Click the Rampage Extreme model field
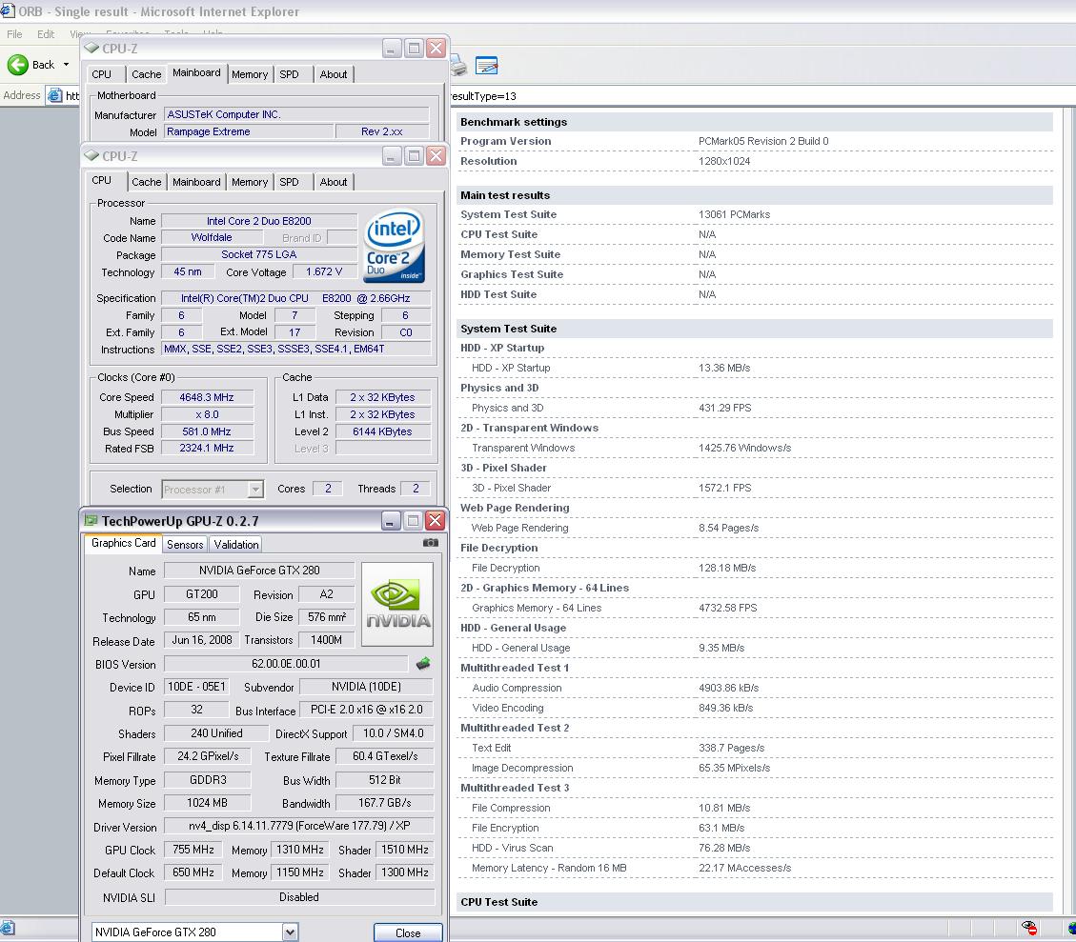The width and height of the screenshot is (1076, 942). tap(249, 131)
